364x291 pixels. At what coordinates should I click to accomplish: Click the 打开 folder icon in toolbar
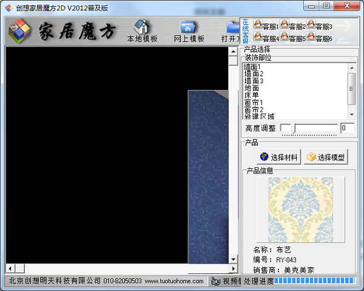click(232, 27)
